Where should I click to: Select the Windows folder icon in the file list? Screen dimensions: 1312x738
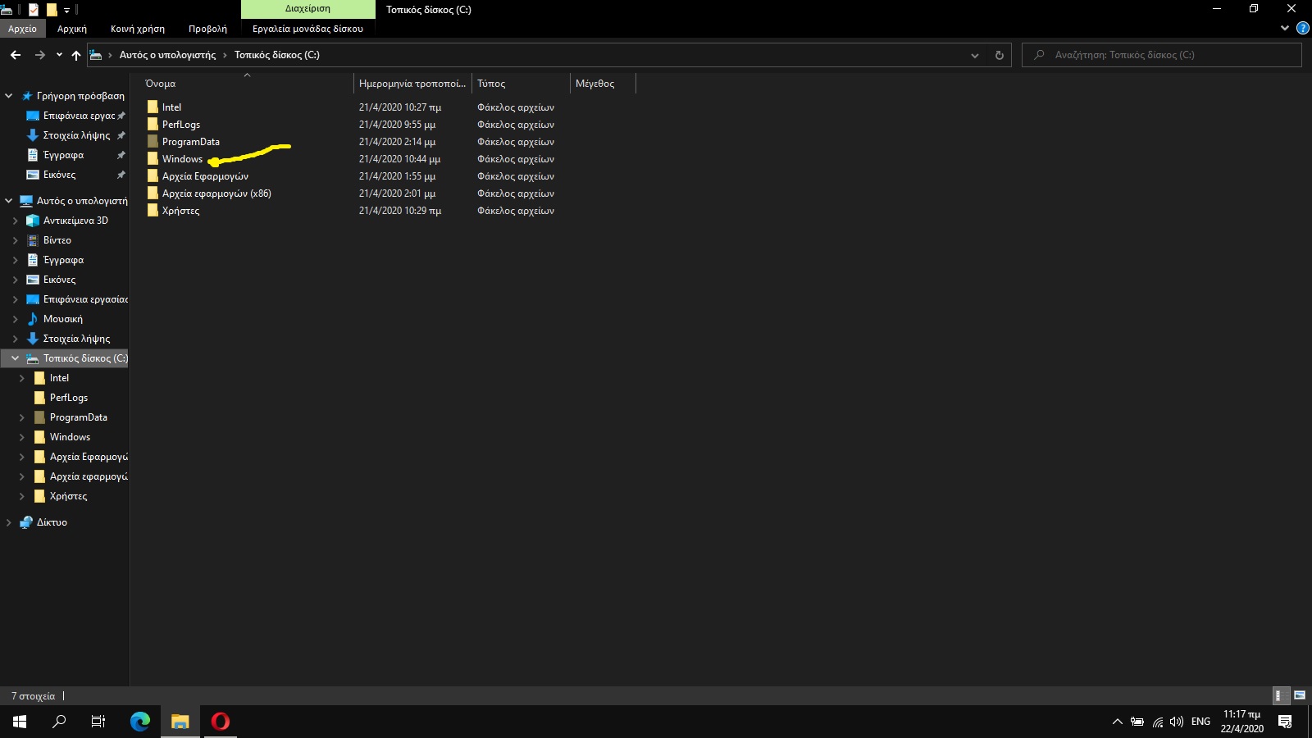click(x=153, y=159)
